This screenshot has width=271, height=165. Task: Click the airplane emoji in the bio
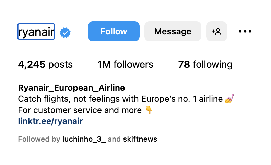[229, 99]
